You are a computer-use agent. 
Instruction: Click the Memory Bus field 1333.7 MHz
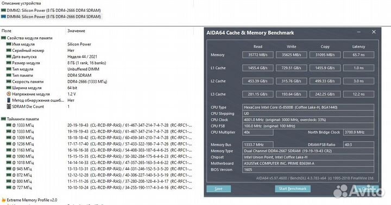click(x=258, y=144)
